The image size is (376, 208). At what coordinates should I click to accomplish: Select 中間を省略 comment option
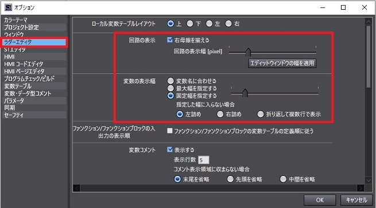pos(283,179)
